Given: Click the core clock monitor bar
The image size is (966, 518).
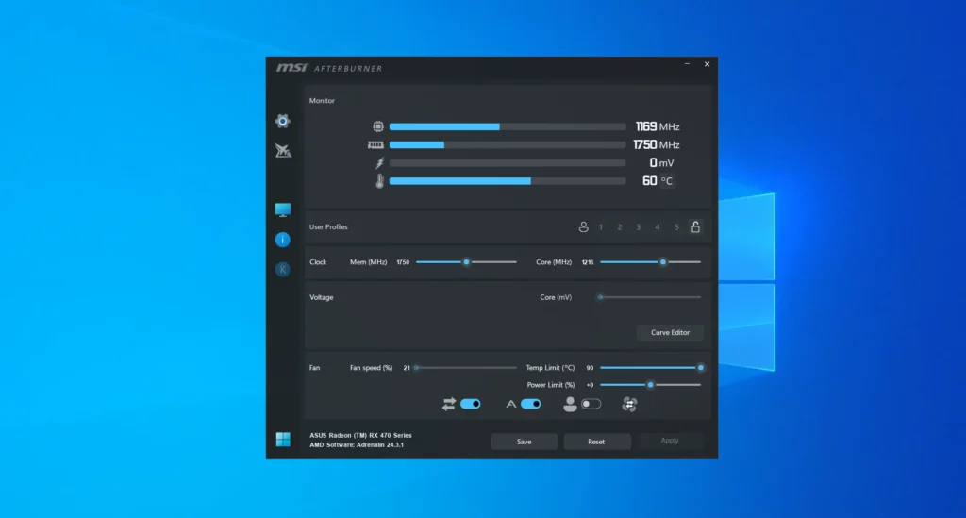Looking at the screenshot, I should (x=507, y=126).
